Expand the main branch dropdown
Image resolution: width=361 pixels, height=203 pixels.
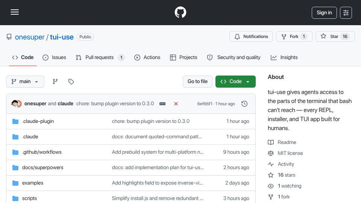tap(25, 82)
